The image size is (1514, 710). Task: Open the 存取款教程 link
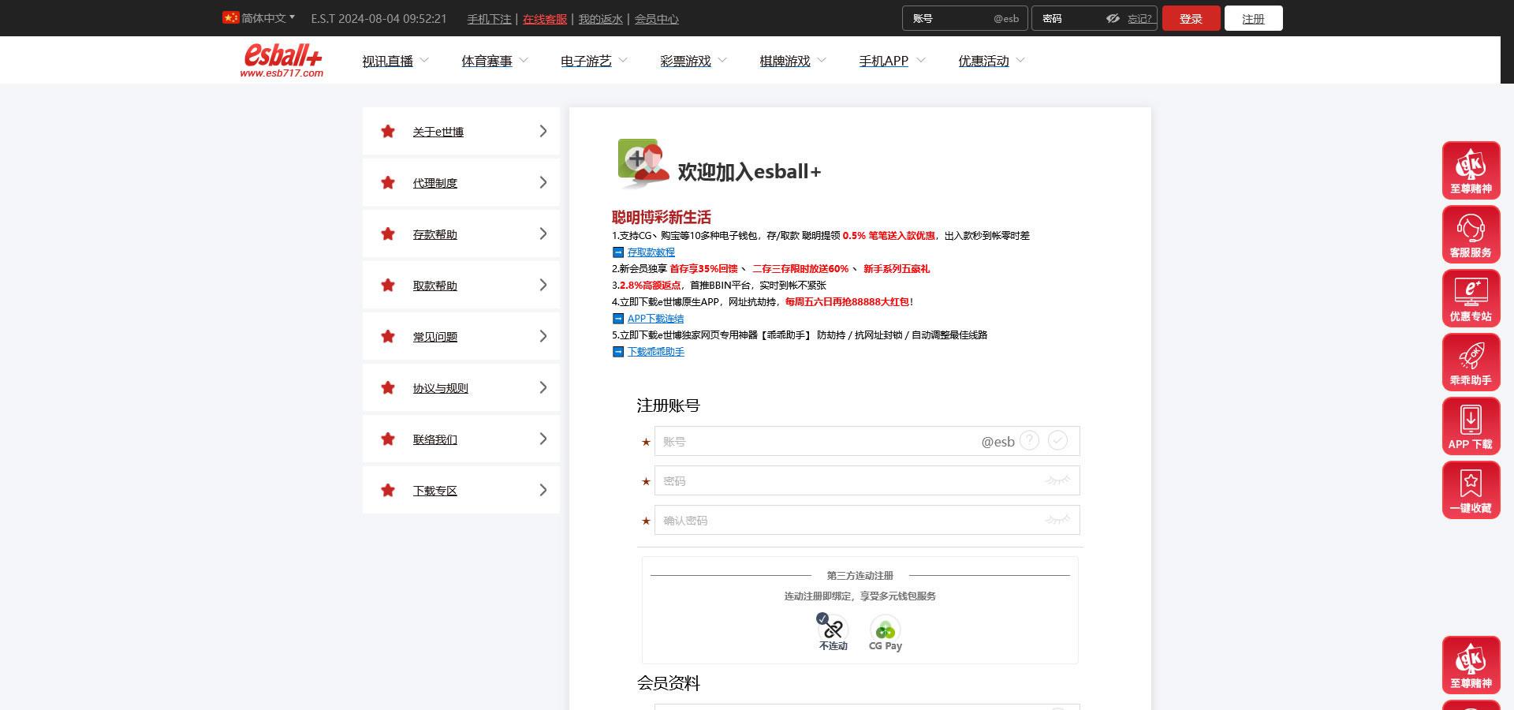pos(651,252)
